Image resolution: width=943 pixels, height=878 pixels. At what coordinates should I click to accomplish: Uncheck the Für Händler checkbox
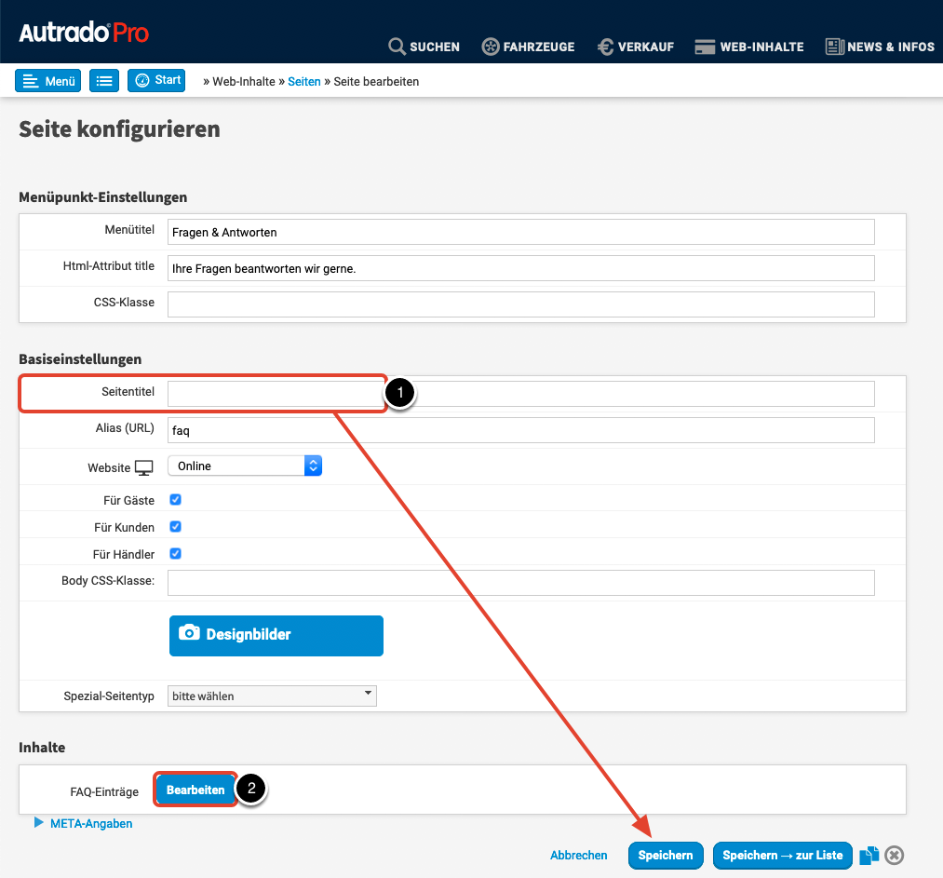(175, 554)
